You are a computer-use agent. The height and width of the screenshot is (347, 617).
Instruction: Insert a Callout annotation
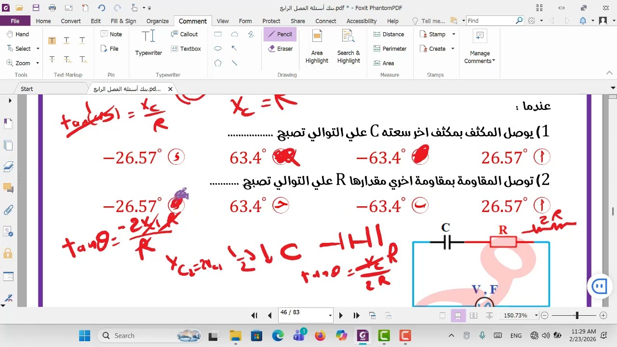tap(184, 34)
